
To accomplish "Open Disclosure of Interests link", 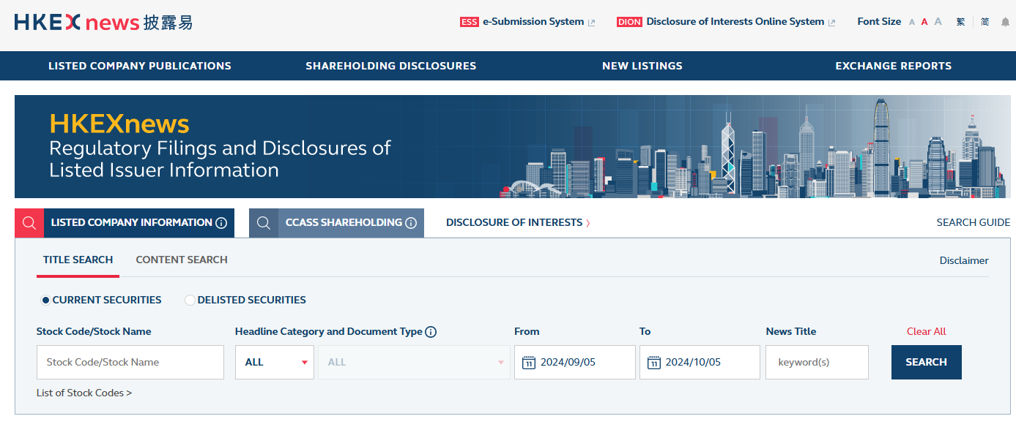I will pos(518,222).
